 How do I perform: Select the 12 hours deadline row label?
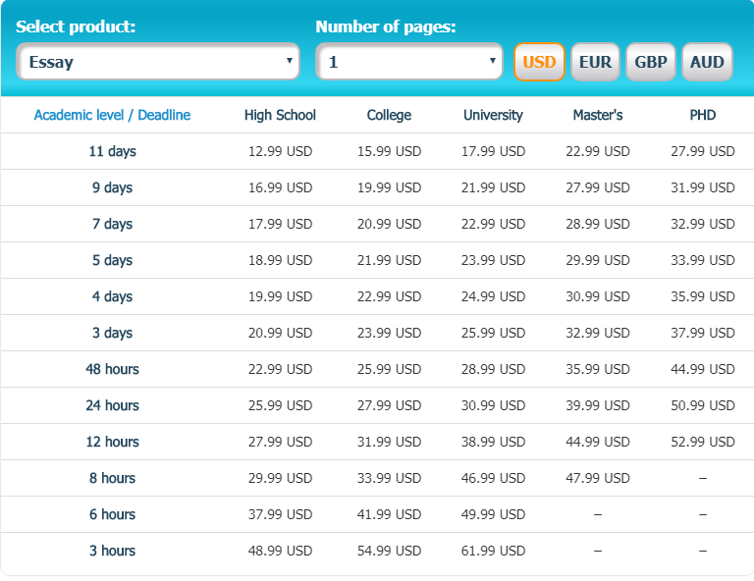tap(112, 442)
